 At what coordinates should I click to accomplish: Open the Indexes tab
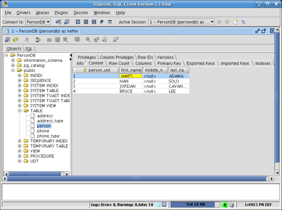coord(263,63)
